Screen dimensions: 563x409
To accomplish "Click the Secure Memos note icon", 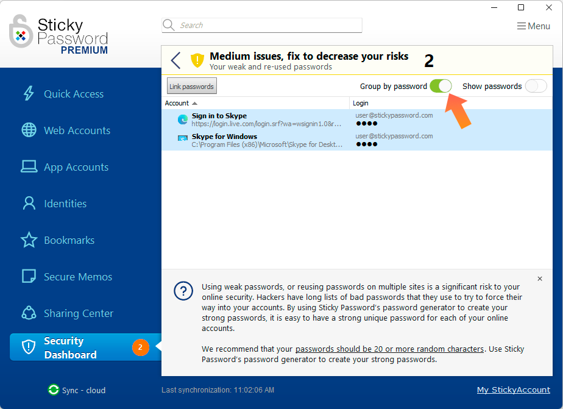I will pos(29,276).
